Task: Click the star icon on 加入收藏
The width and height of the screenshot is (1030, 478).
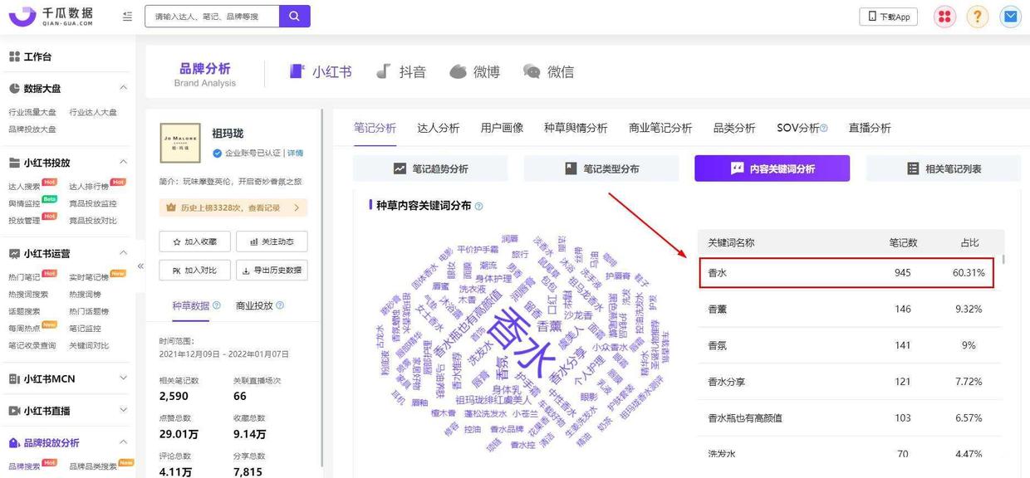Action: click(176, 241)
